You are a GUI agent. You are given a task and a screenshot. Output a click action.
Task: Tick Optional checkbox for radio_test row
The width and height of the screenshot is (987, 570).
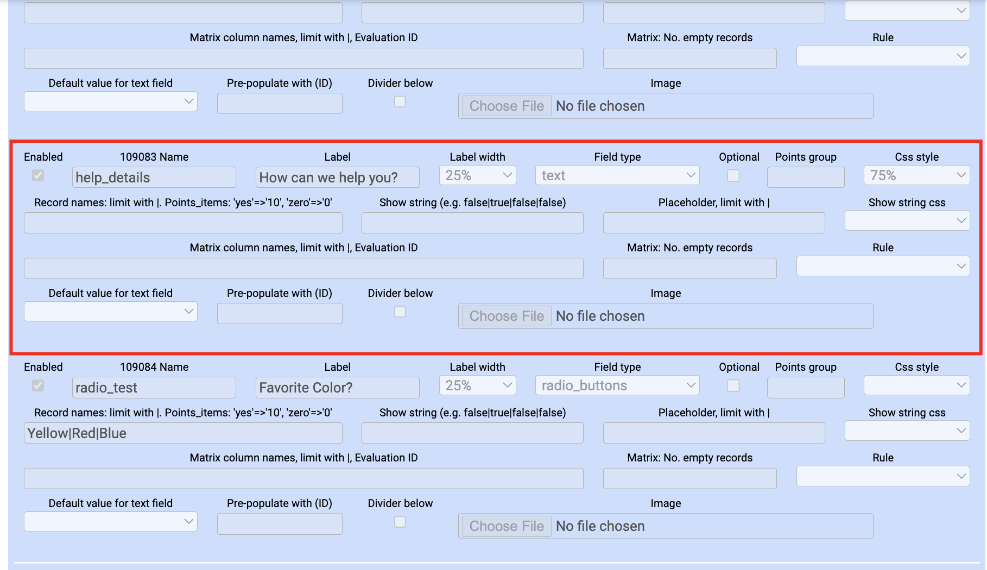pos(733,386)
